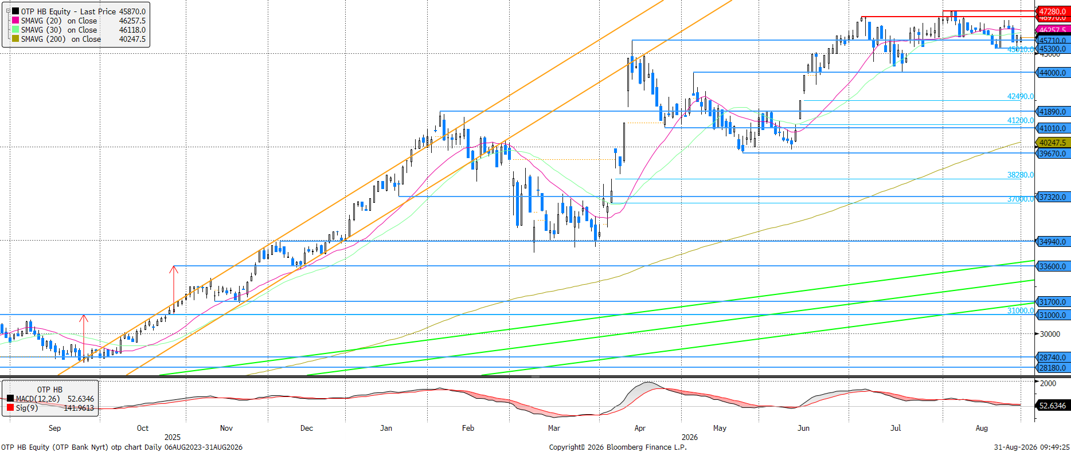Click the 34940.0 support level label
1071x452 pixels.
coord(1053,242)
